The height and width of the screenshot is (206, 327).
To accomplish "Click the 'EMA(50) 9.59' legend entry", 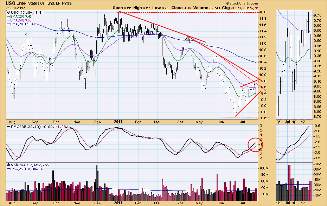I will [21, 20].
